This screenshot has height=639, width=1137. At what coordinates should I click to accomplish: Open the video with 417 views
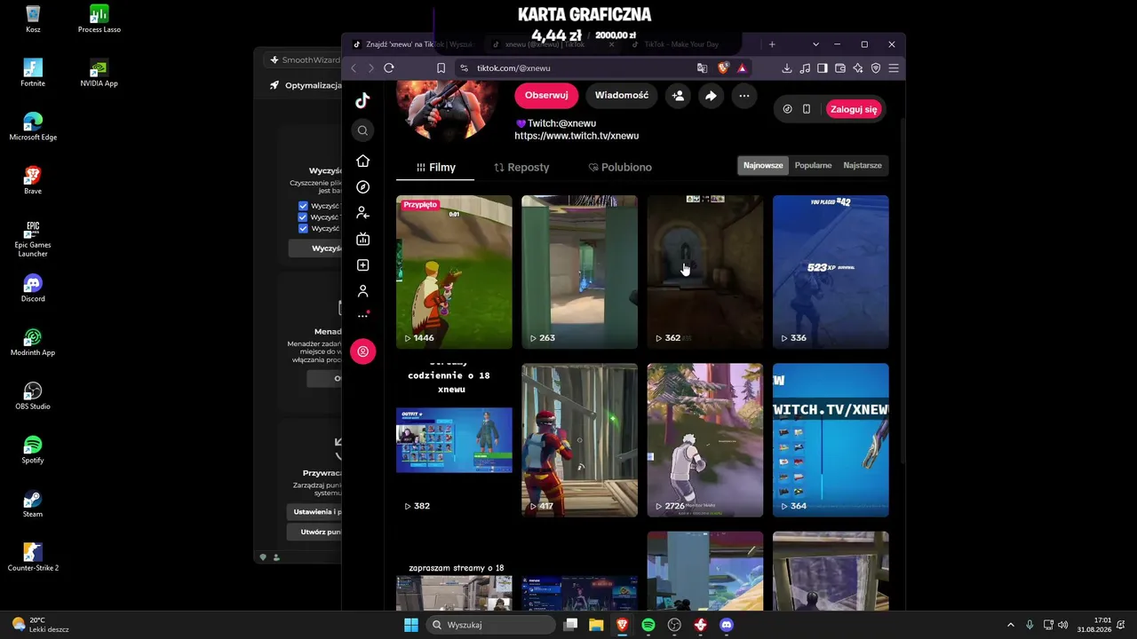[x=579, y=439]
